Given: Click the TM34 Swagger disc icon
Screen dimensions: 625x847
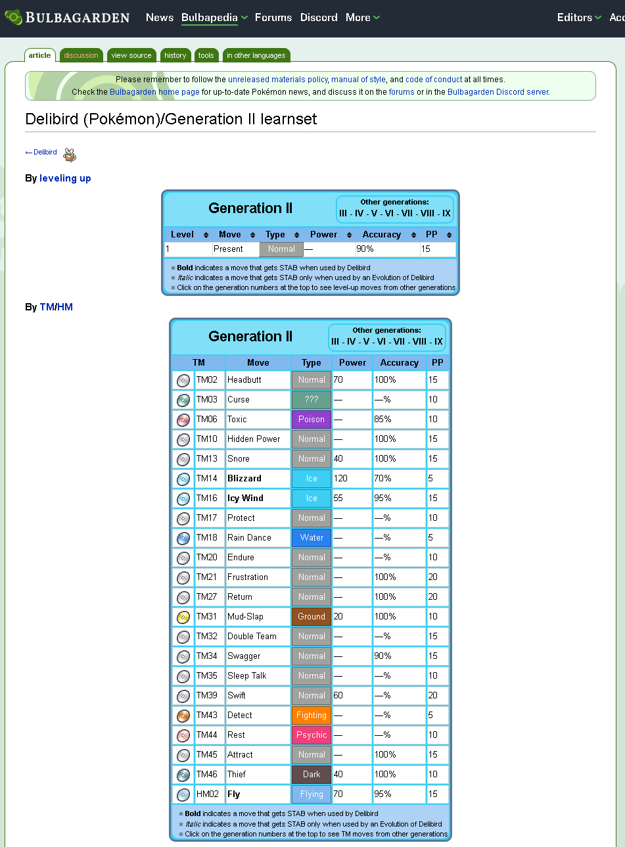Looking at the screenshot, I should 183,656.
